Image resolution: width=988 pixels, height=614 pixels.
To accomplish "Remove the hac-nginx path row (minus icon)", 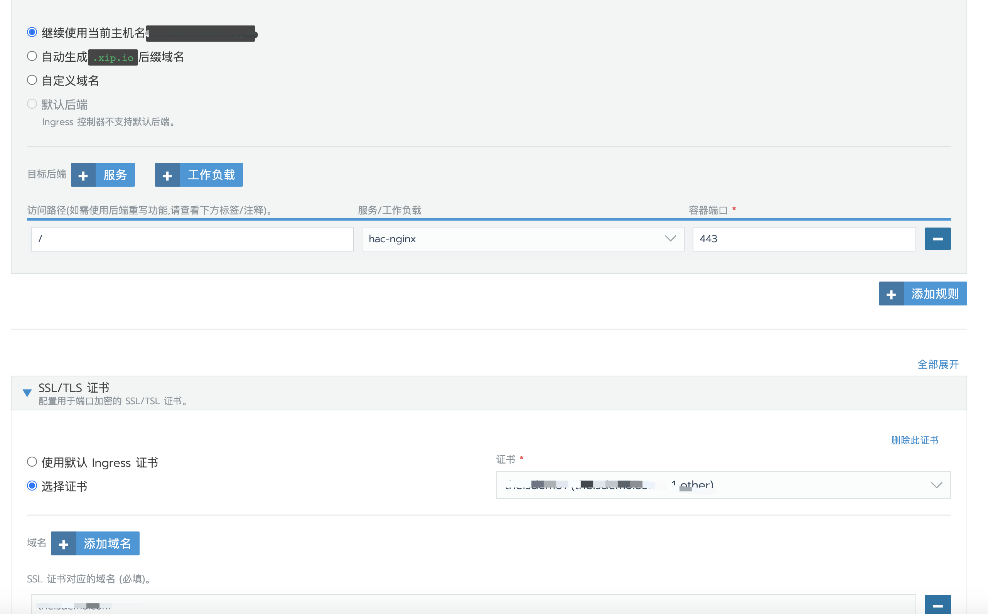I will pos(937,239).
